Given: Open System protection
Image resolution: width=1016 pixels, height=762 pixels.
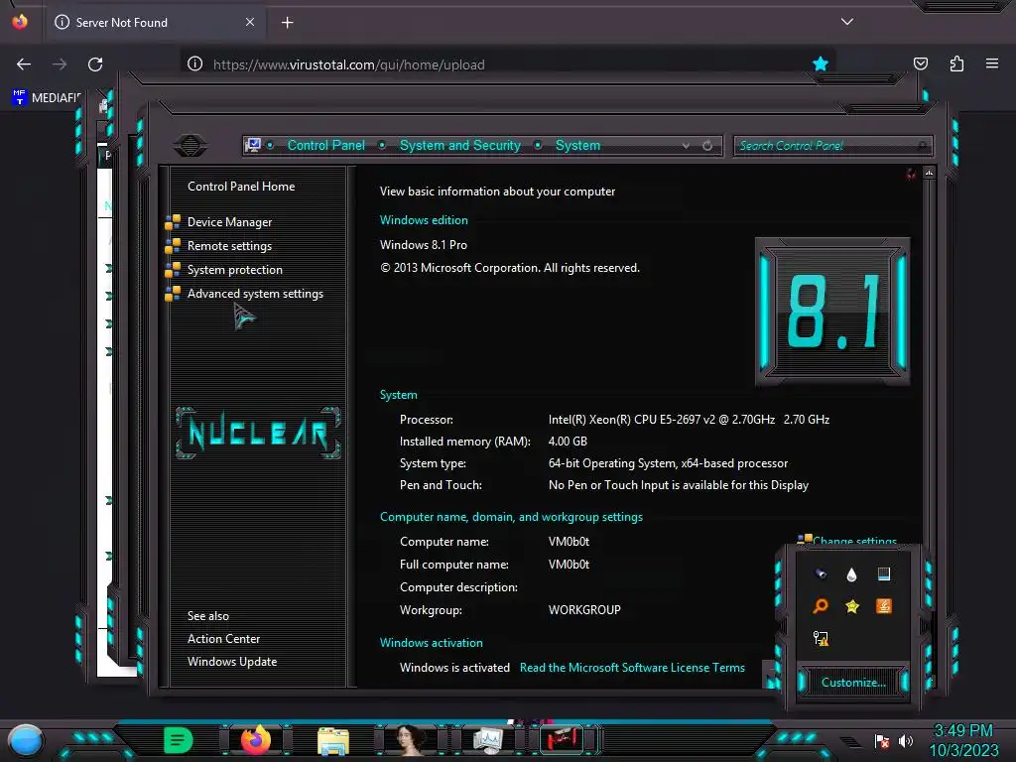Looking at the screenshot, I should coord(234,270).
